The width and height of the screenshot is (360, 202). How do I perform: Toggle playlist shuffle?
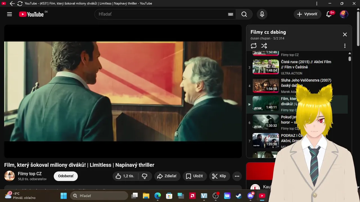pyautogui.click(x=264, y=46)
